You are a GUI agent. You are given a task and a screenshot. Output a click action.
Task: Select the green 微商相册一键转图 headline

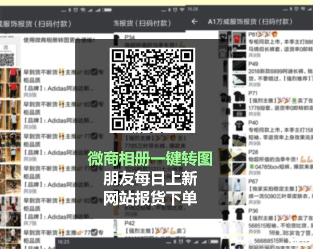point(150,158)
